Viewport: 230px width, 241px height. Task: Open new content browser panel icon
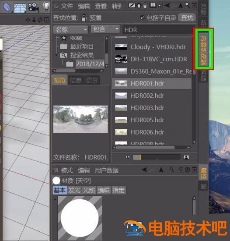tap(194, 6)
